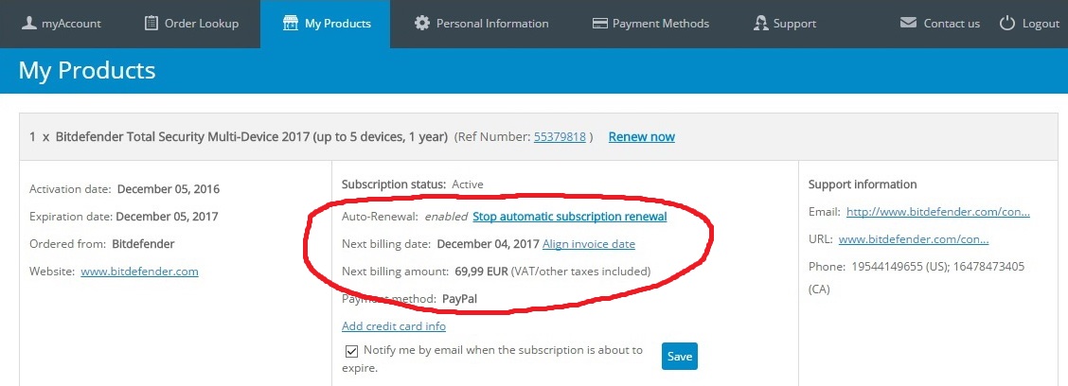Select Add credit card info
The height and width of the screenshot is (386, 1068).
(394, 326)
